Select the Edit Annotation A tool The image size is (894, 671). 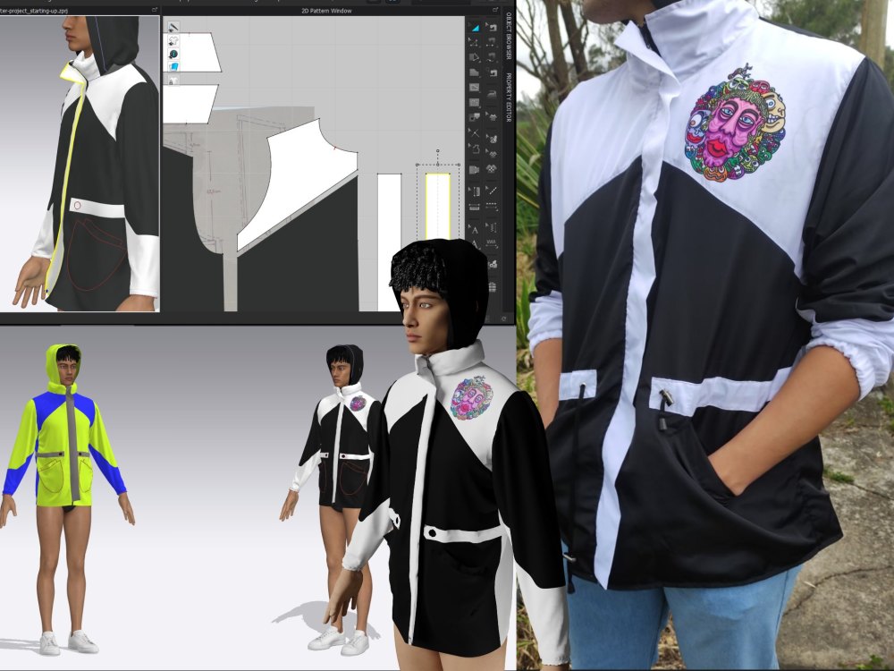(474, 229)
